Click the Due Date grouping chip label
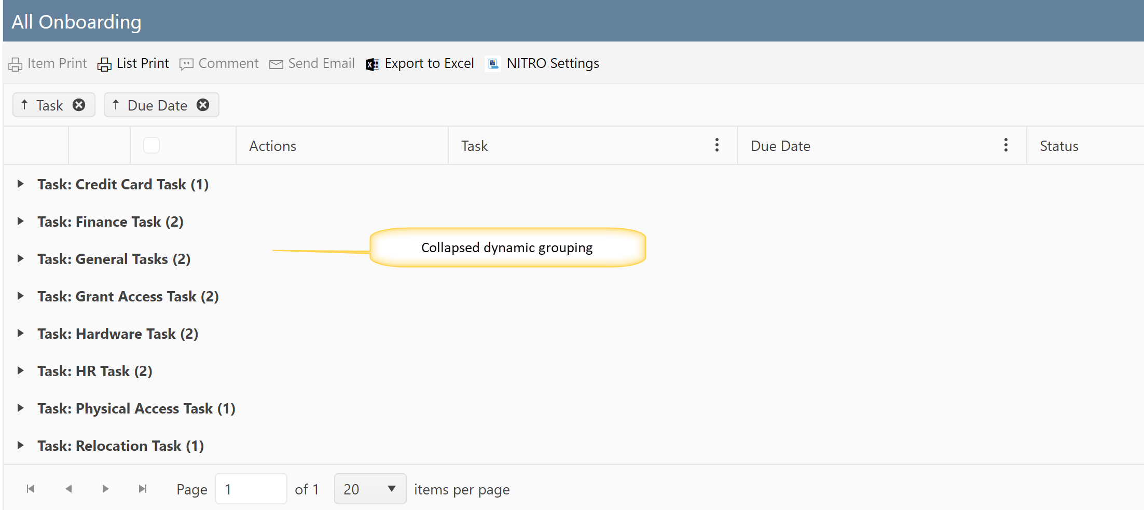The image size is (1144, 510). coord(157,105)
